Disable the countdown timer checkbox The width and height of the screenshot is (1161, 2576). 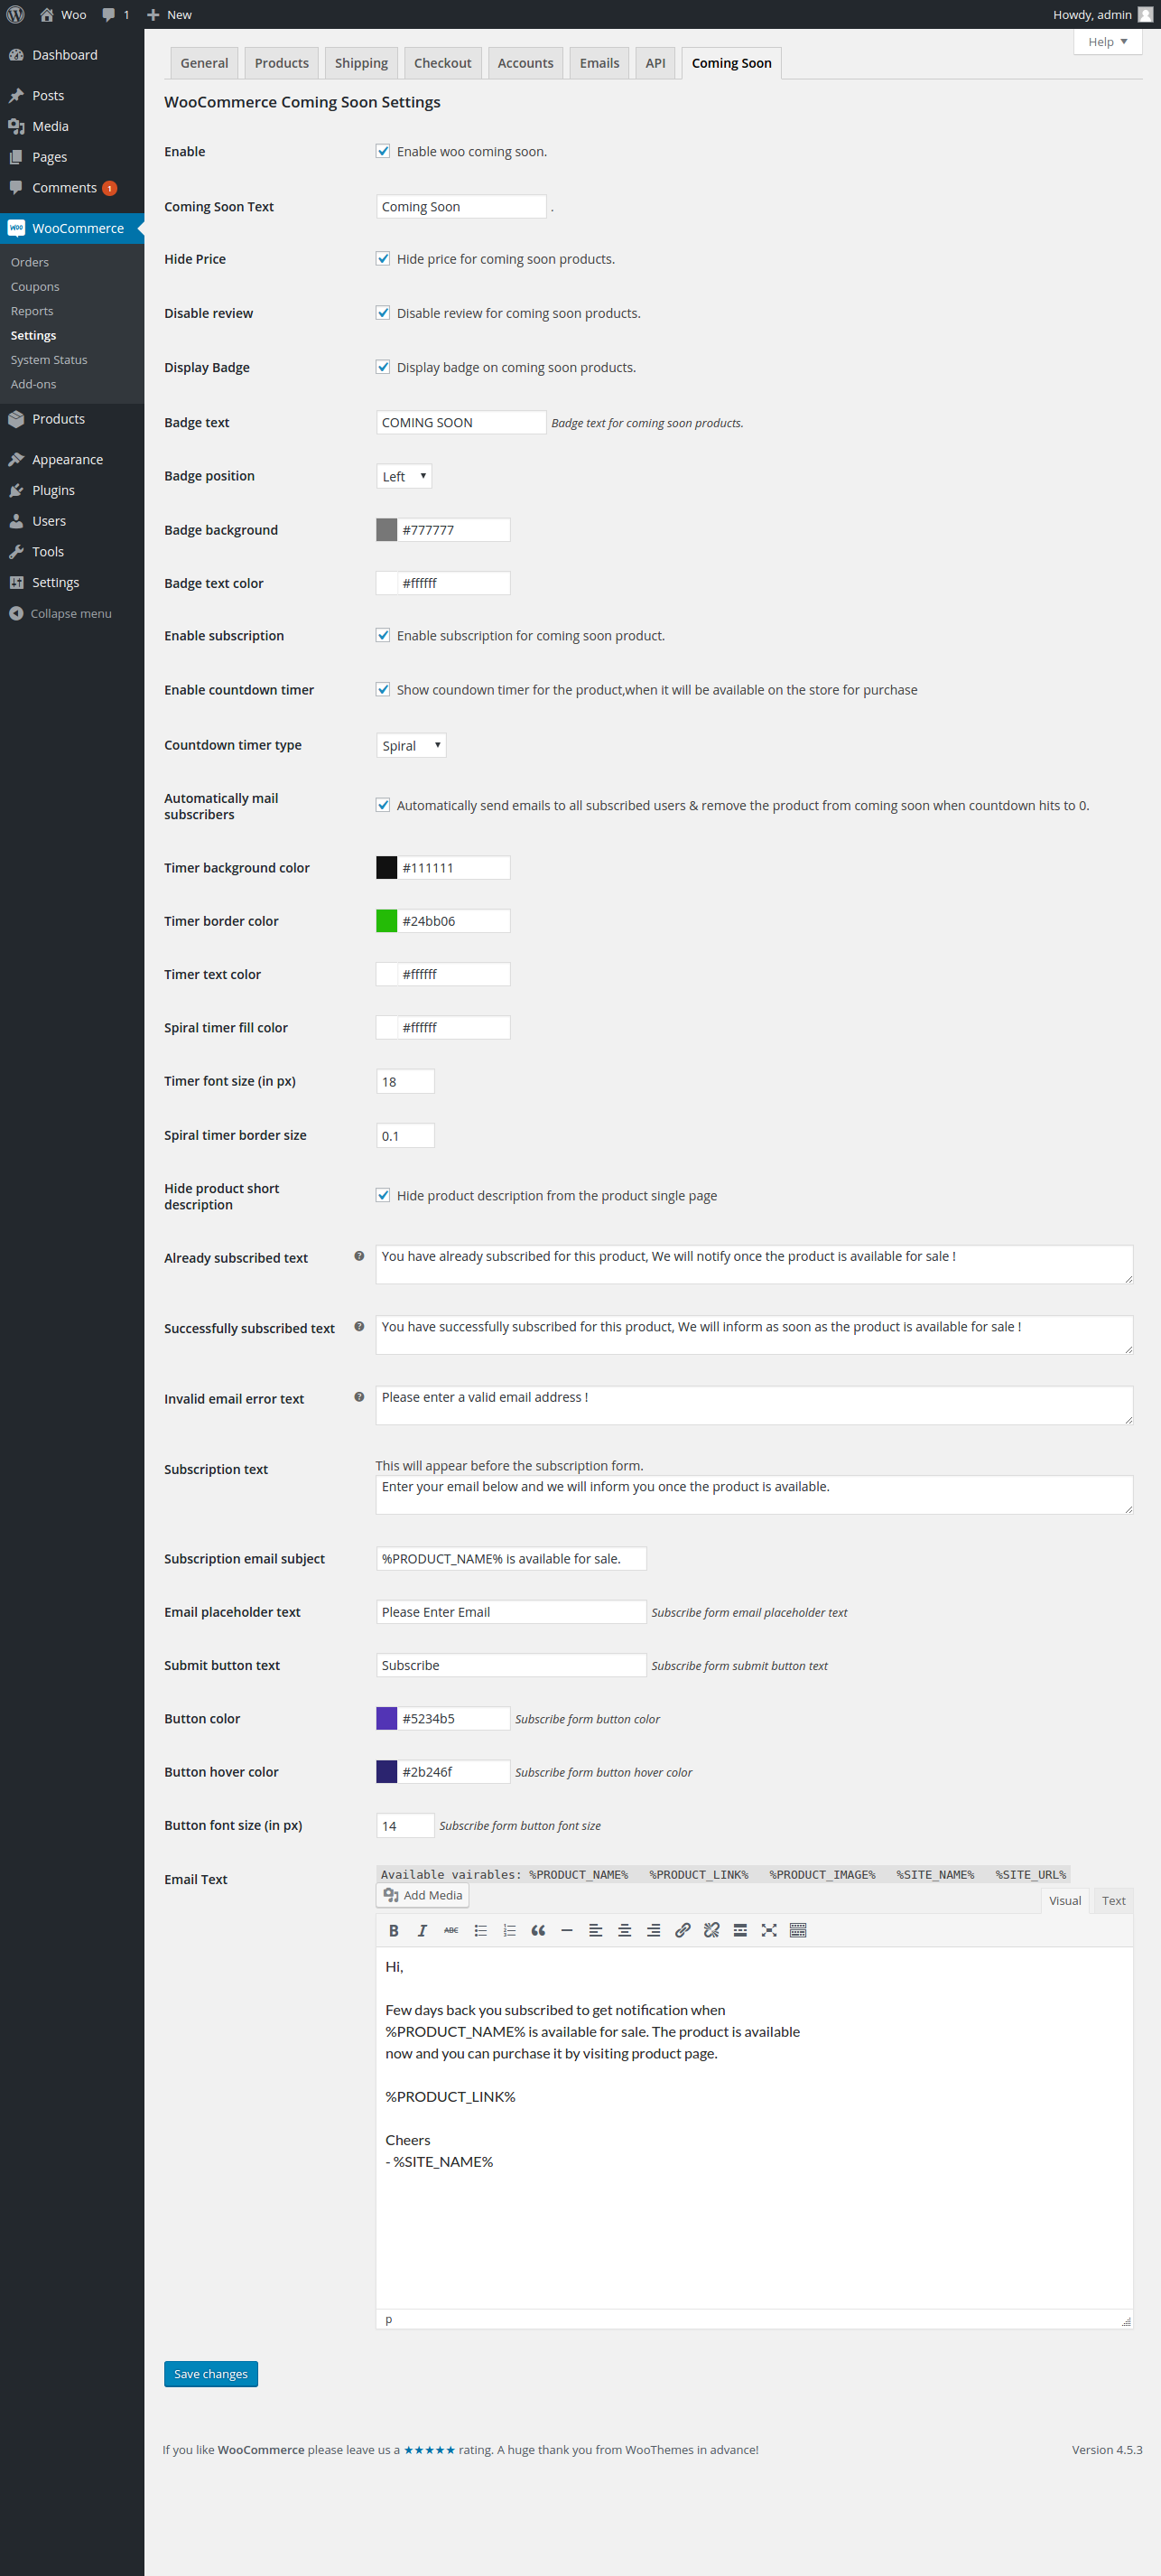[383, 689]
